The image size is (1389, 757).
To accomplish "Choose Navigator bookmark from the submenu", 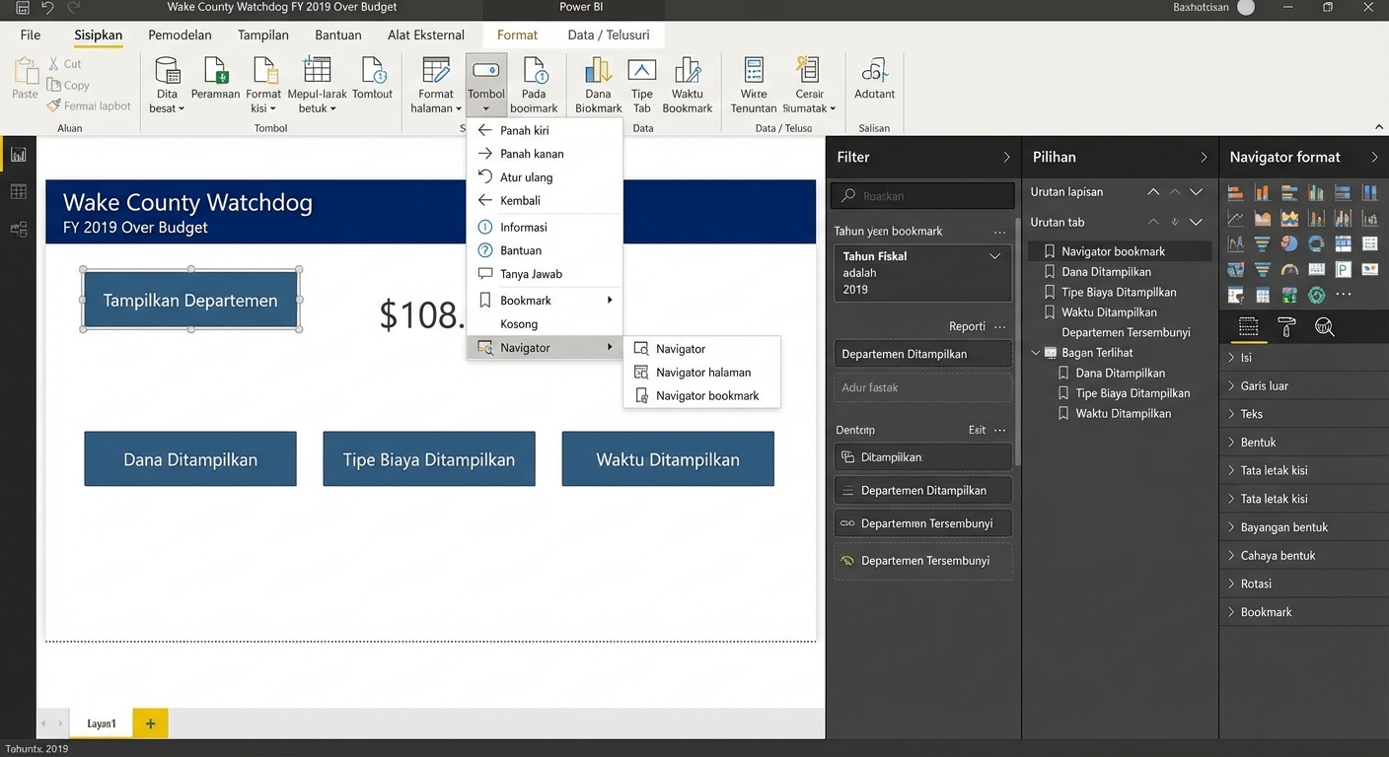I will [x=706, y=396].
